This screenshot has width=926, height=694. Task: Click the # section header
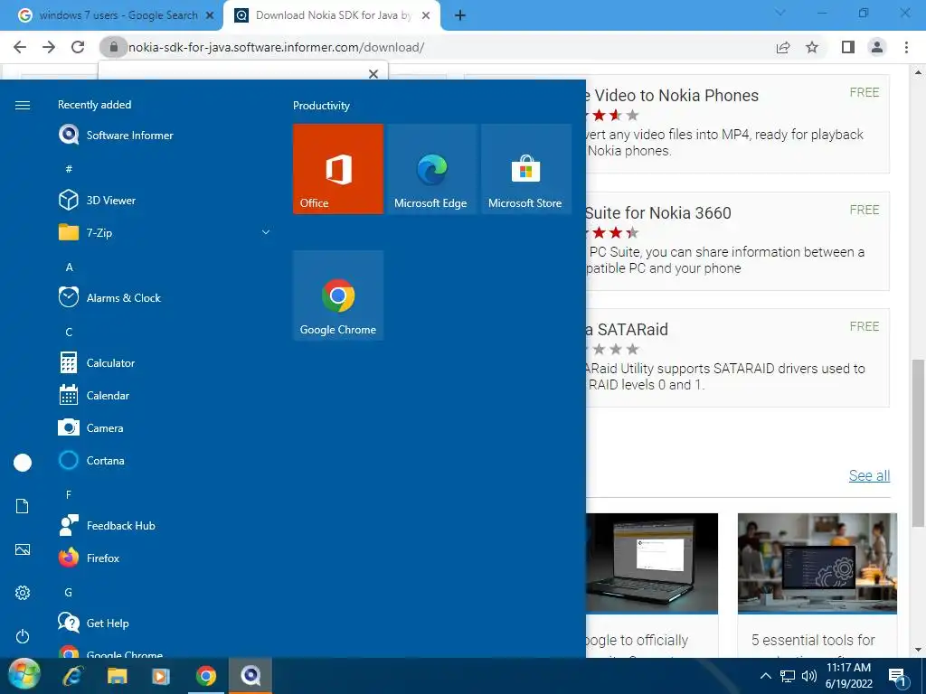click(69, 169)
